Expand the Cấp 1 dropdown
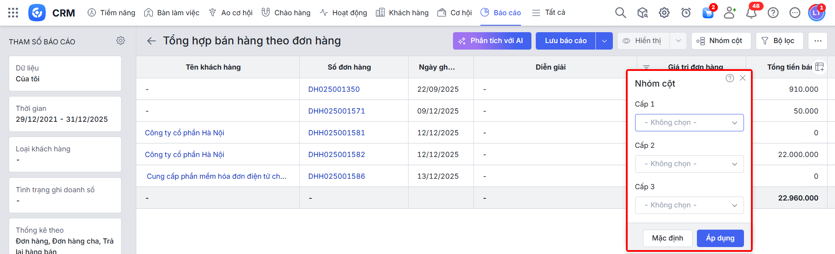 tap(689, 123)
